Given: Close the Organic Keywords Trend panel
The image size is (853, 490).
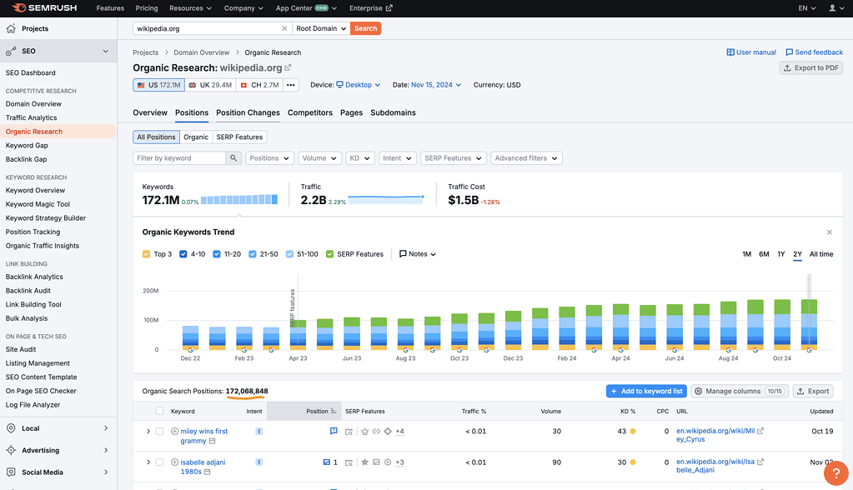Looking at the screenshot, I should 829,232.
